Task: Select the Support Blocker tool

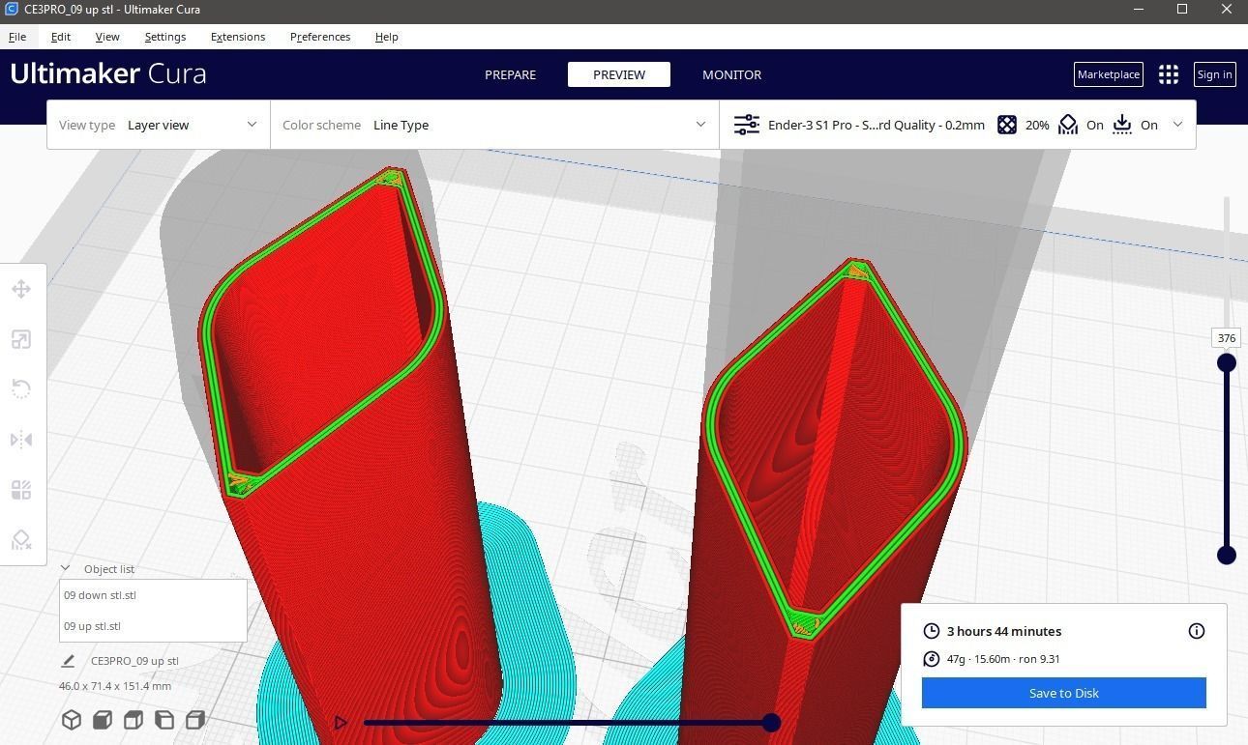Action: 21,540
